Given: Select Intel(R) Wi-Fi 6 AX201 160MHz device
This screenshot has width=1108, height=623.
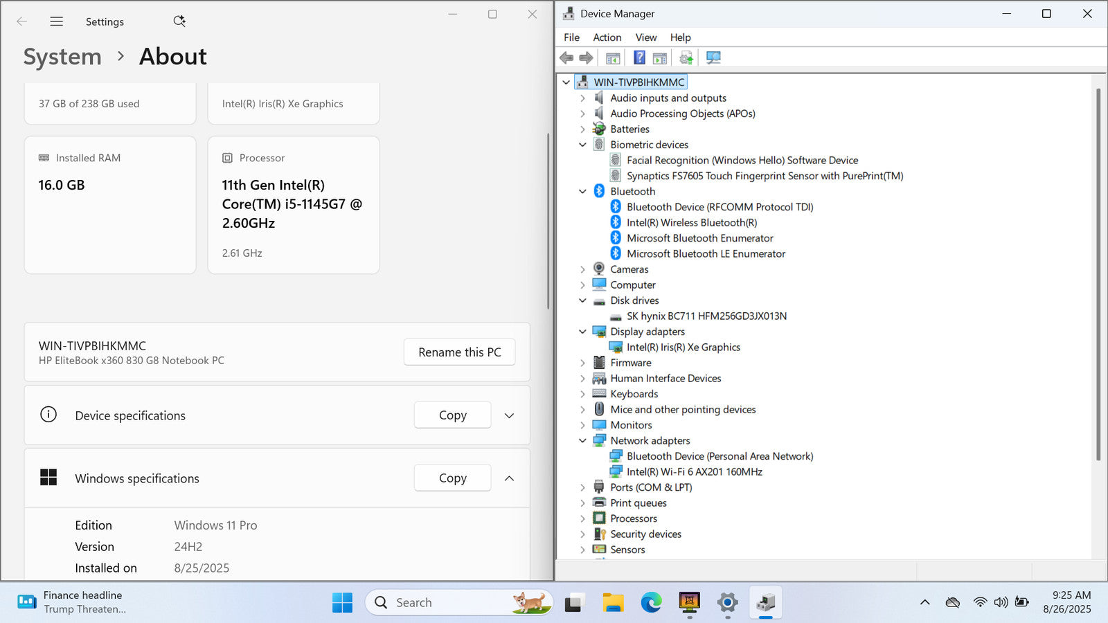Looking at the screenshot, I should 694,472.
